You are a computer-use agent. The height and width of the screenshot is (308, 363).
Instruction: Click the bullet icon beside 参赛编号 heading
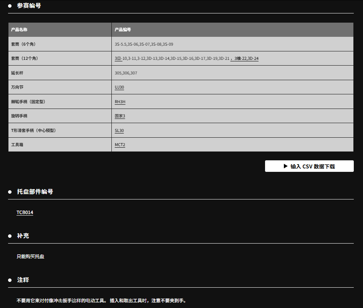point(10,6)
